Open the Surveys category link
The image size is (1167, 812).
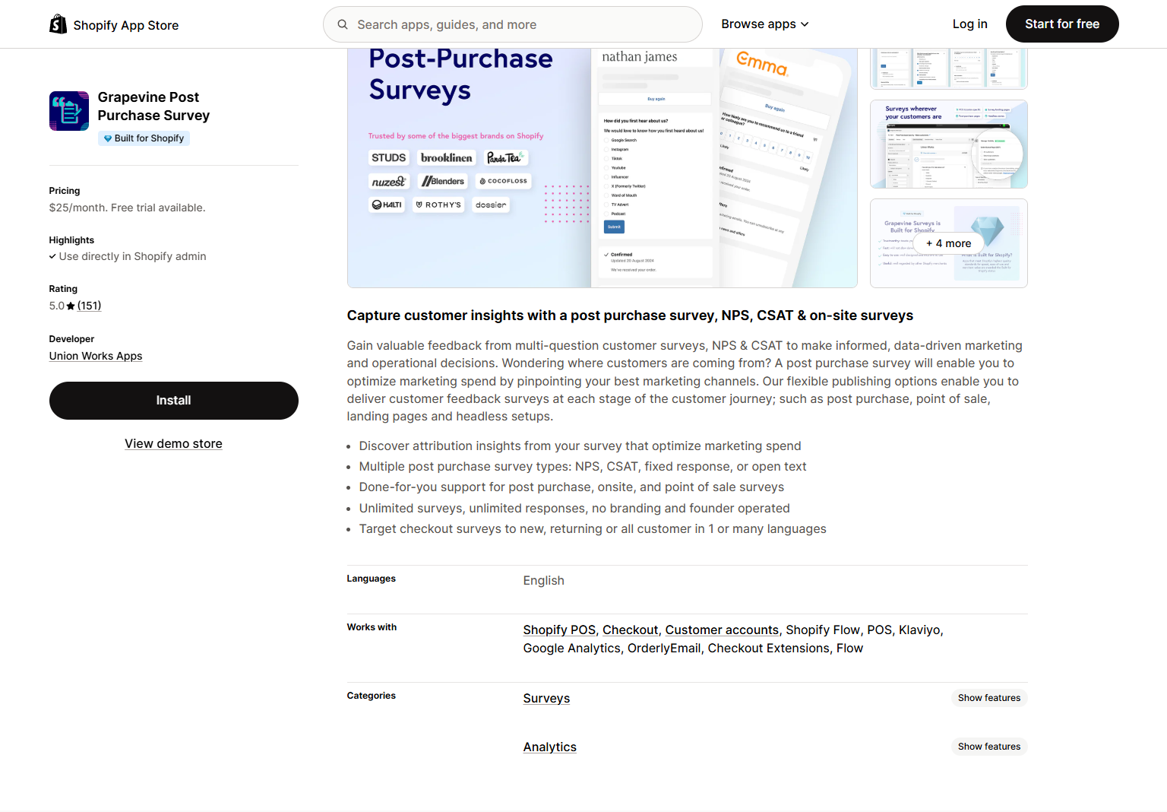546,699
